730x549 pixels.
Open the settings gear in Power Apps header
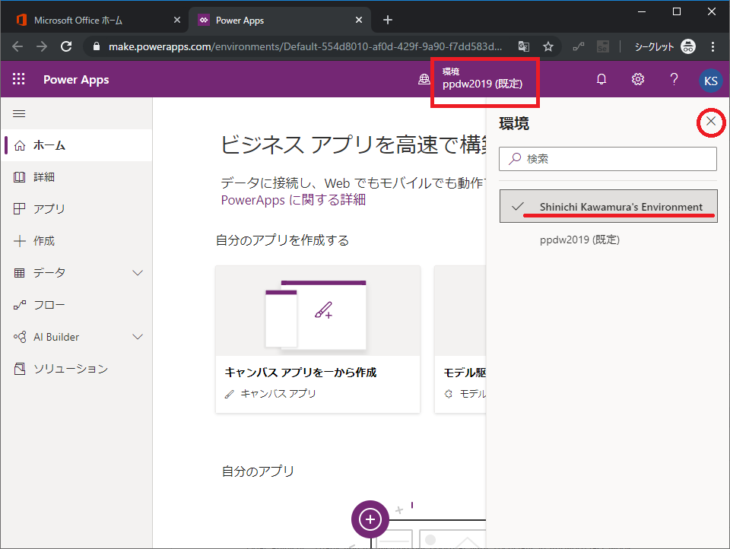[638, 79]
